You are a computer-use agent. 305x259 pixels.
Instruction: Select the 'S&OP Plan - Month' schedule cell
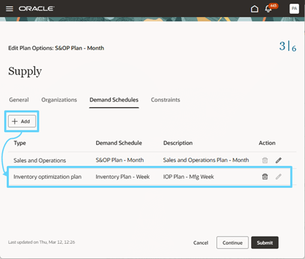click(x=120, y=160)
